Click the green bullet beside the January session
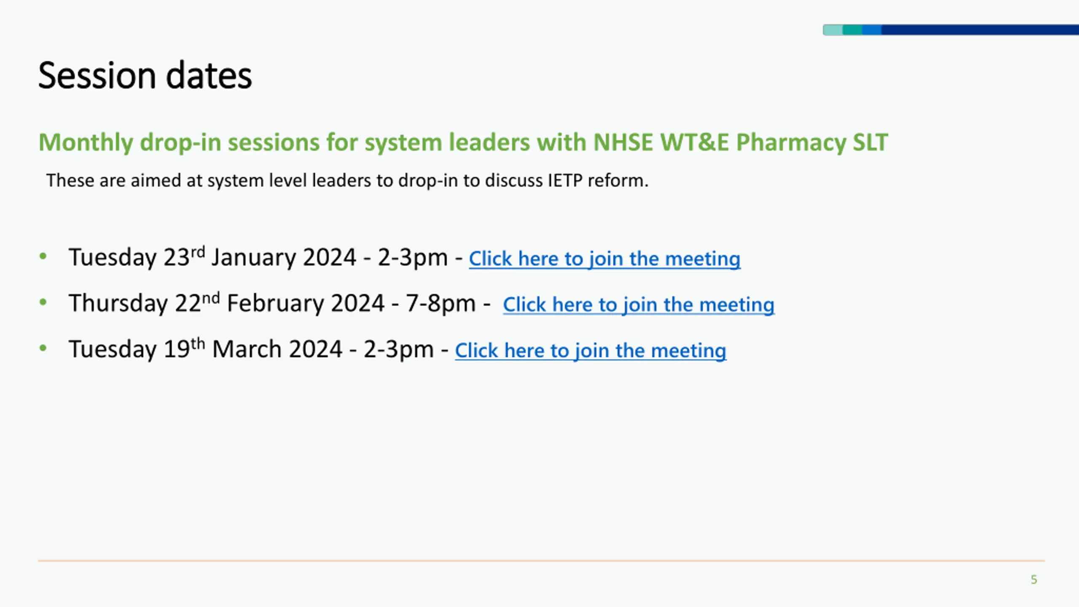Image resolution: width=1079 pixels, height=607 pixels. 43,256
